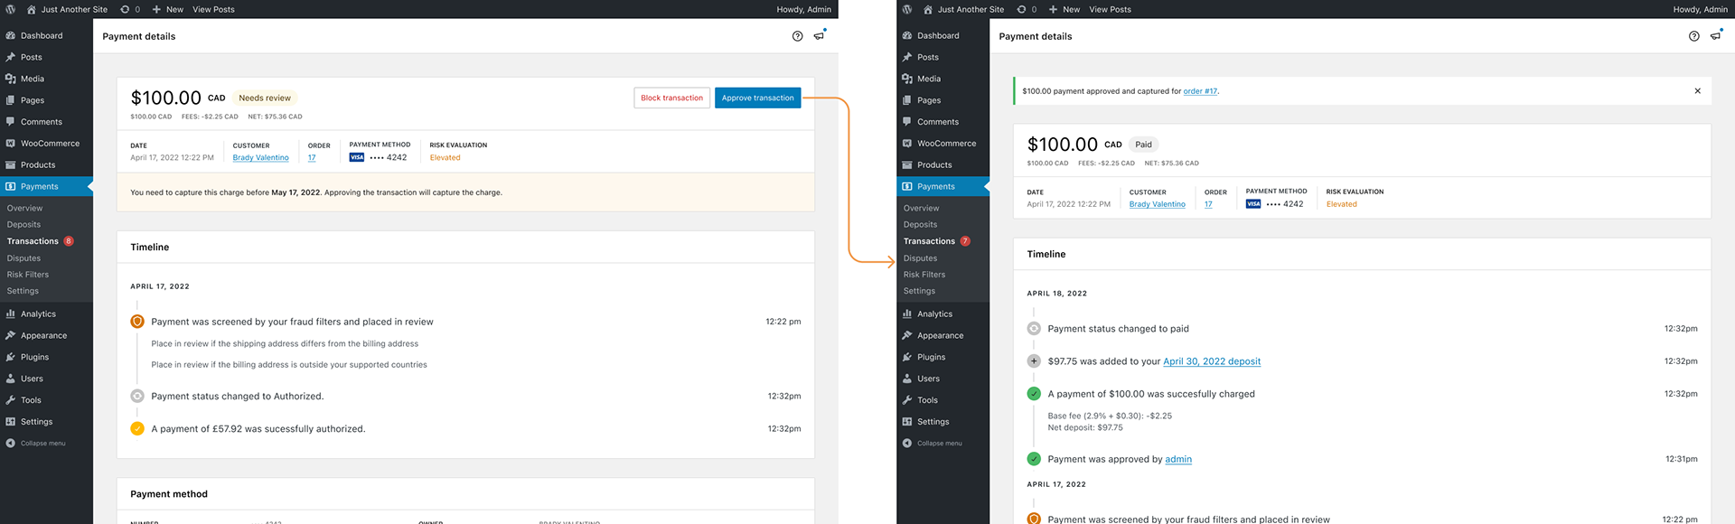Viewport: 1735px width, 524px height.
Task: Open April 30, 2022 deposit link
Action: click(1212, 361)
